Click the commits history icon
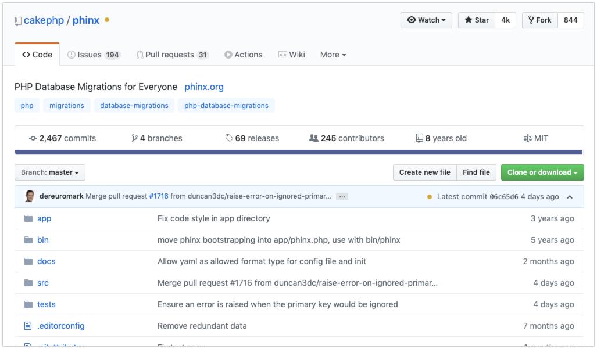This screenshot has width=597, height=349. pos(33,138)
